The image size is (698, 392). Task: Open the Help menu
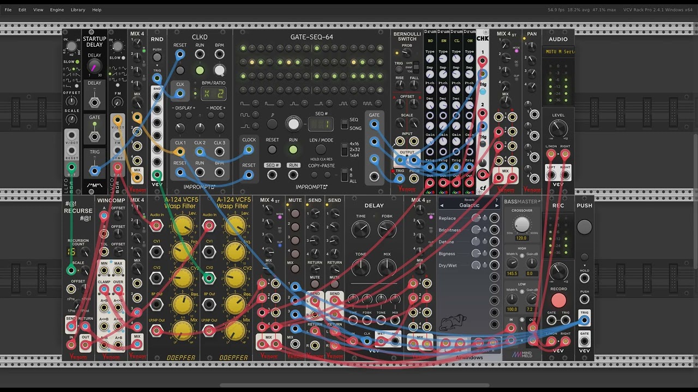click(x=97, y=10)
